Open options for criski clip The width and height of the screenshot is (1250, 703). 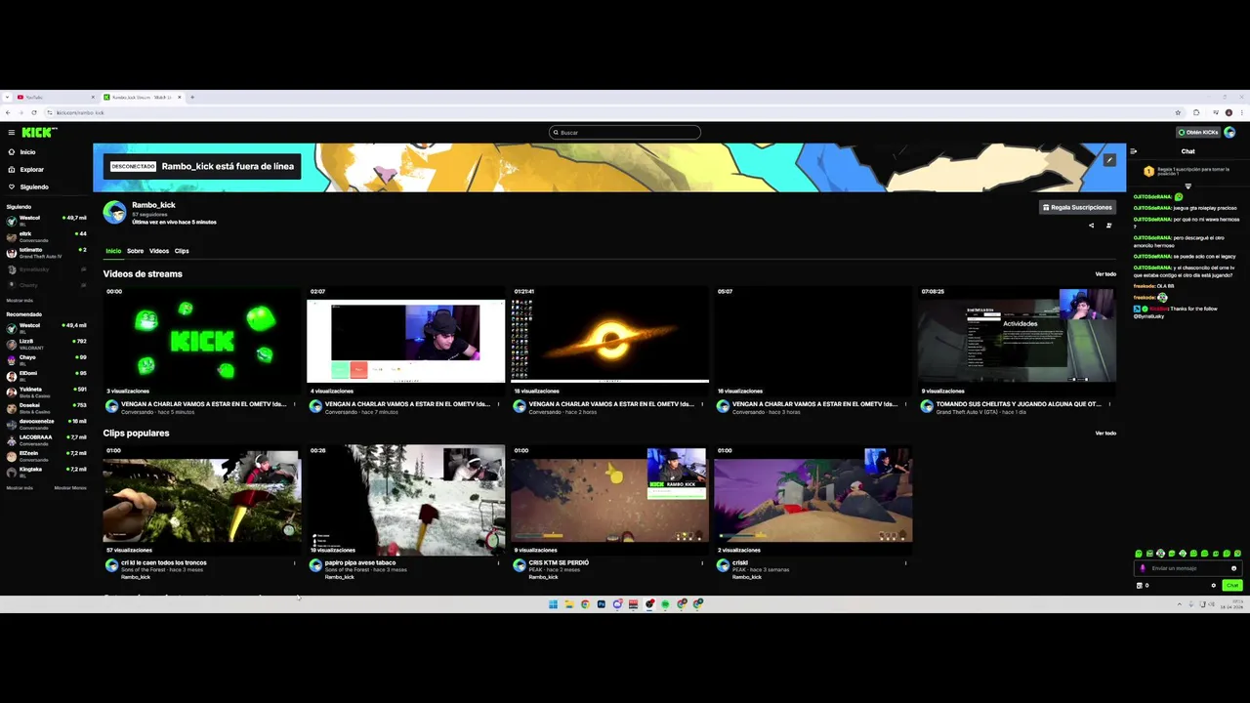coord(905,562)
